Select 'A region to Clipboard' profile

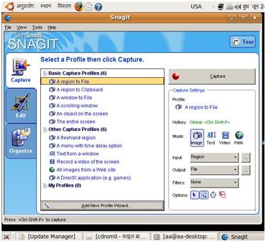pyautogui.click(x=79, y=89)
